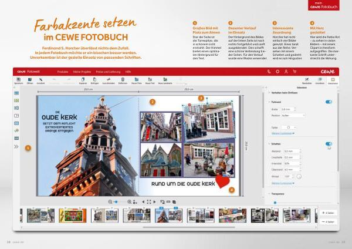
Task: Click the zoom-in magnifier below the canvas
Action: (x=130, y=202)
